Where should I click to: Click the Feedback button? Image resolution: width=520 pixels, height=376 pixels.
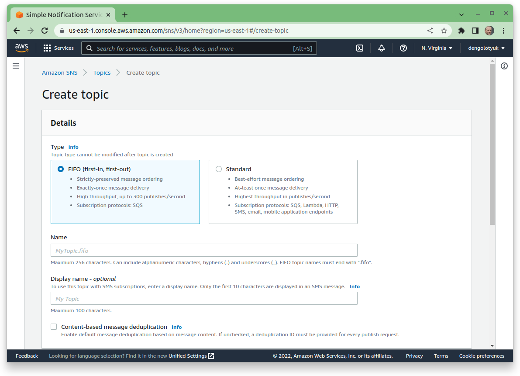coord(27,355)
